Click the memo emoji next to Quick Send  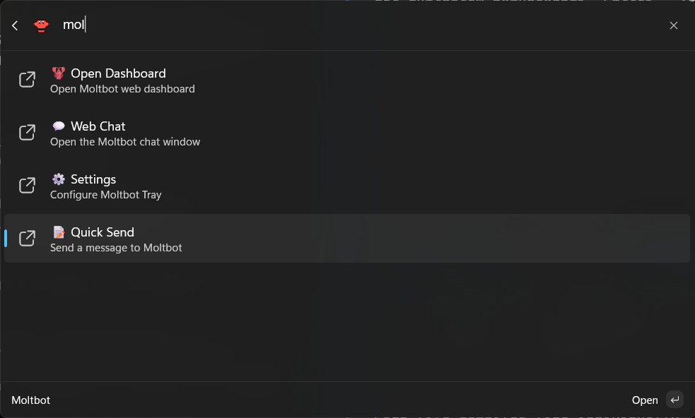coord(58,232)
